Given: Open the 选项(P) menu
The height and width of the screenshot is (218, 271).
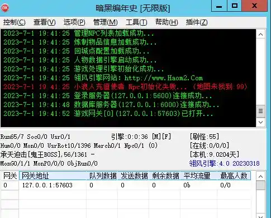Looking at the screenshot, I should (74, 22).
